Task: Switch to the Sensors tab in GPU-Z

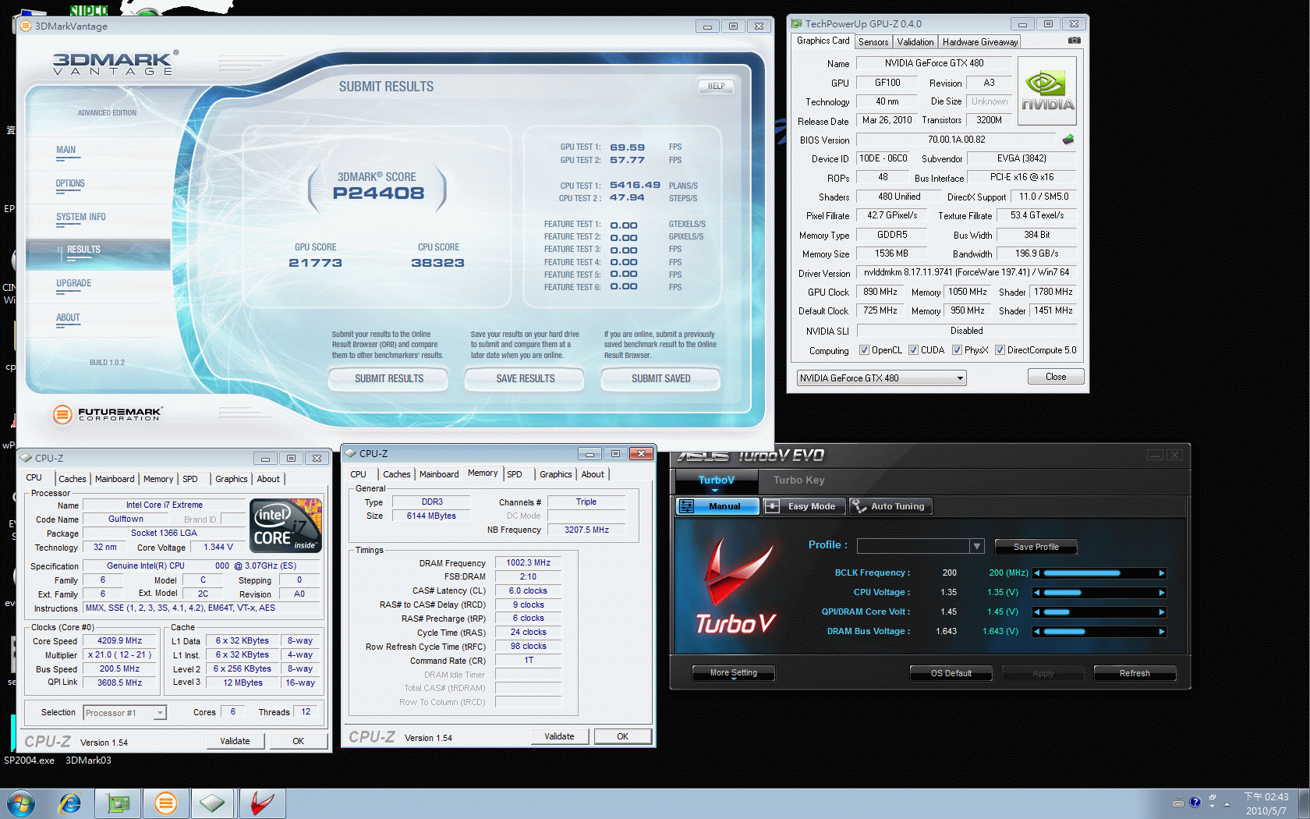Action: 873,42
